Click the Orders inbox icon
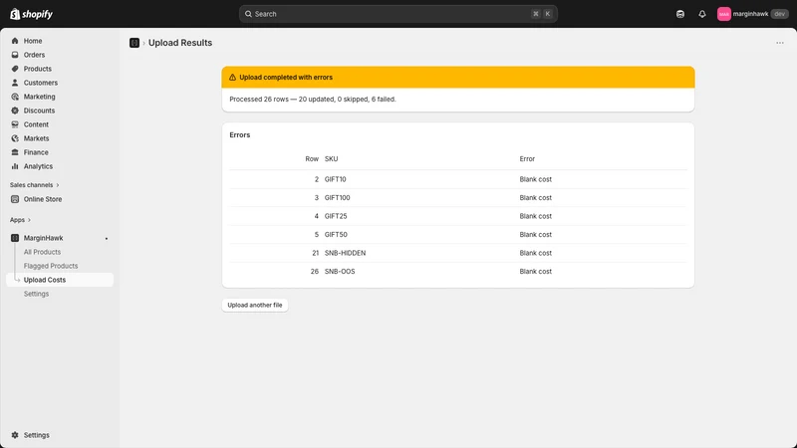This screenshot has height=448, width=797. pyautogui.click(x=15, y=55)
